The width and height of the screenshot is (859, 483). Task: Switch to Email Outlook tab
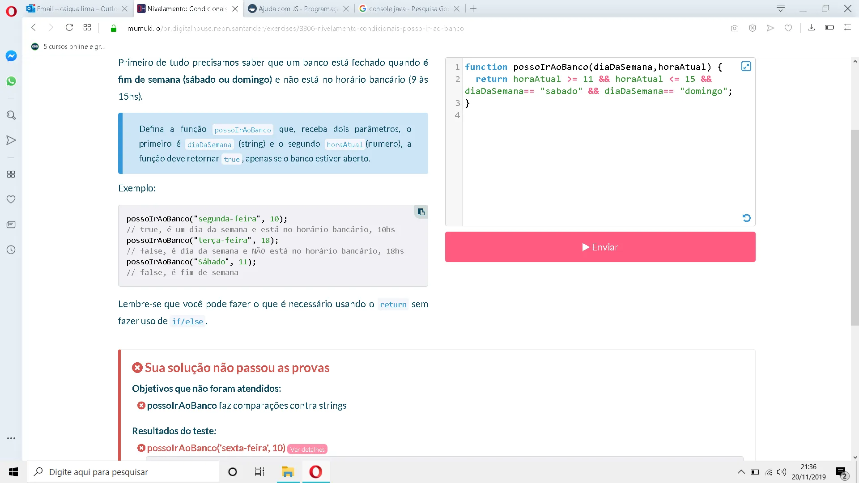point(76,8)
